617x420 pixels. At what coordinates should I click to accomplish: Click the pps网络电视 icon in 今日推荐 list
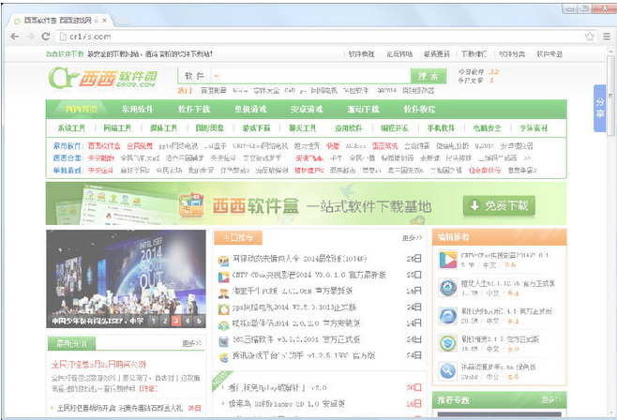[x=223, y=309]
